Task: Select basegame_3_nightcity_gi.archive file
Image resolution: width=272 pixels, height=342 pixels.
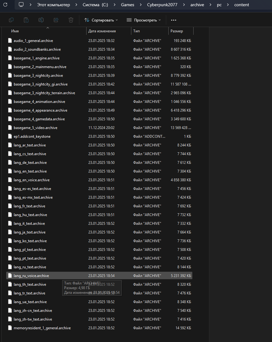Action: coord(99,84)
